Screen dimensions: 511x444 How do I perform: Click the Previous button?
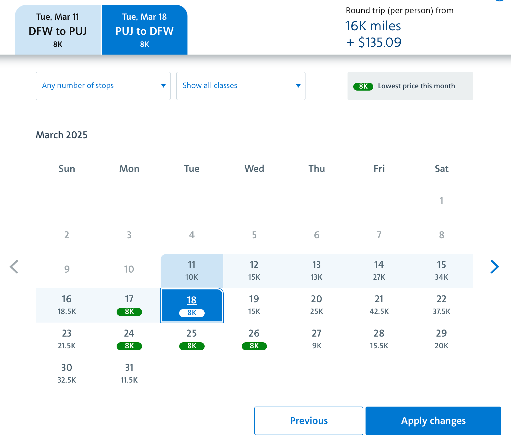(x=309, y=421)
